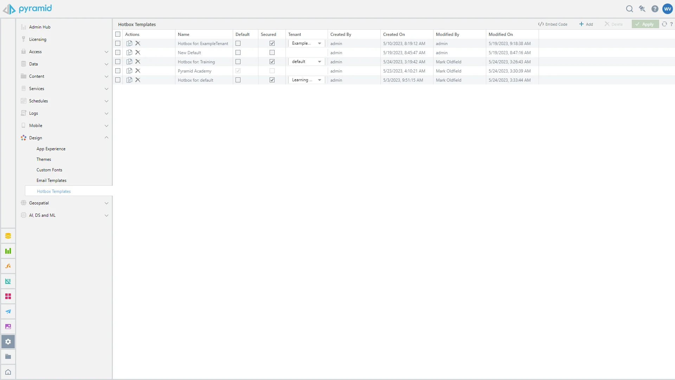Click the Add button
Viewport: 675px width, 380px height.
click(586, 24)
